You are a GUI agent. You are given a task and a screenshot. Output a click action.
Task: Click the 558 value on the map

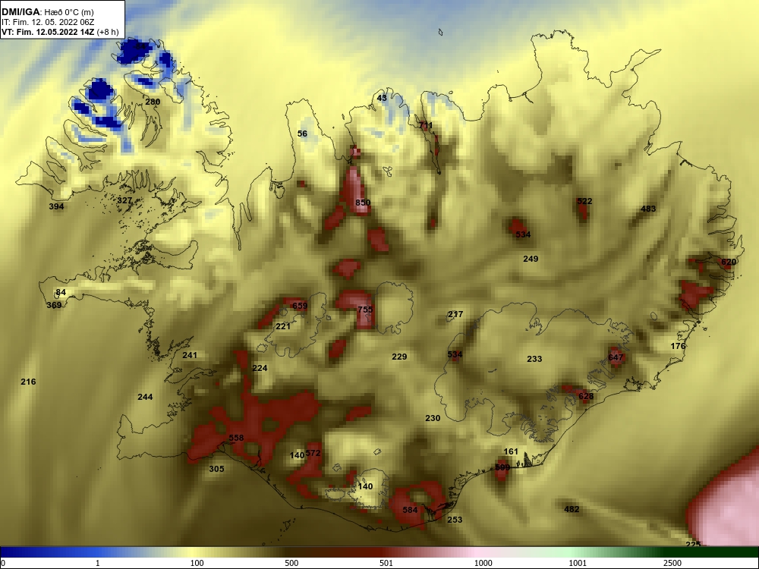coord(236,438)
